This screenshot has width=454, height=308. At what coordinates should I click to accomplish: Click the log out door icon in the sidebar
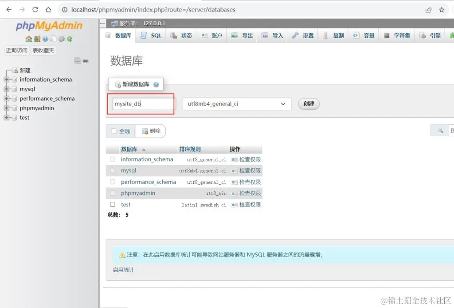click(x=37, y=39)
